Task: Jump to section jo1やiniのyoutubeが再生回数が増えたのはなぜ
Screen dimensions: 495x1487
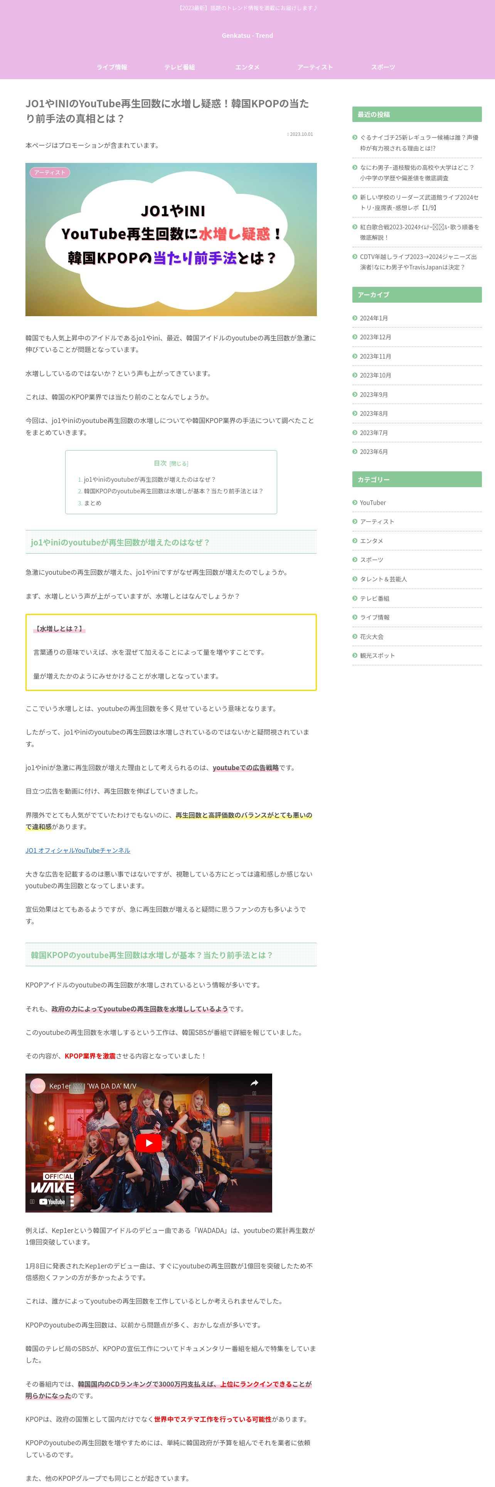Action: (150, 480)
